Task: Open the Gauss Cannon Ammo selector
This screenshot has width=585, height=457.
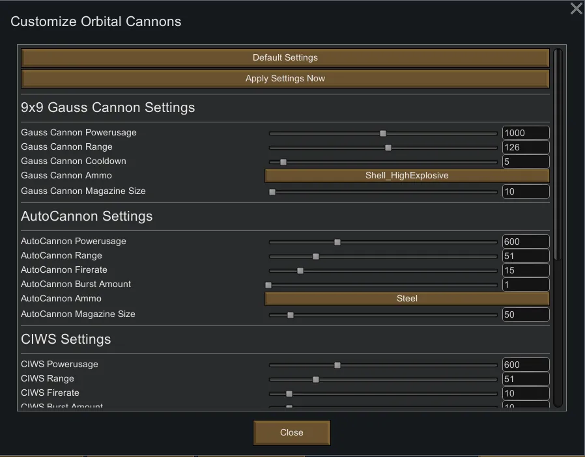Action: click(x=407, y=176)
